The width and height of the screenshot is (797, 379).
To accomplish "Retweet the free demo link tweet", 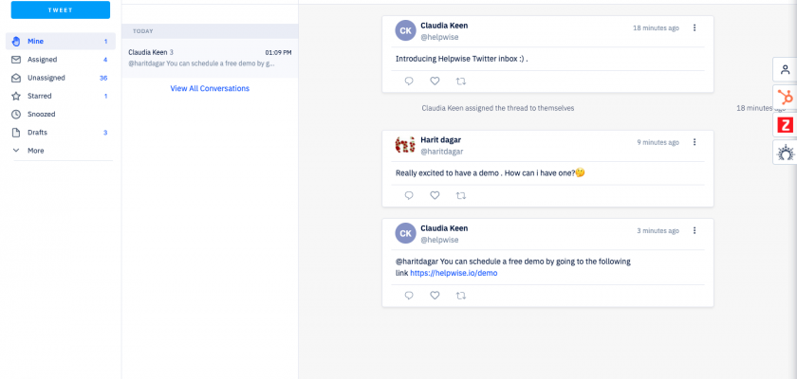I will 461,295.
